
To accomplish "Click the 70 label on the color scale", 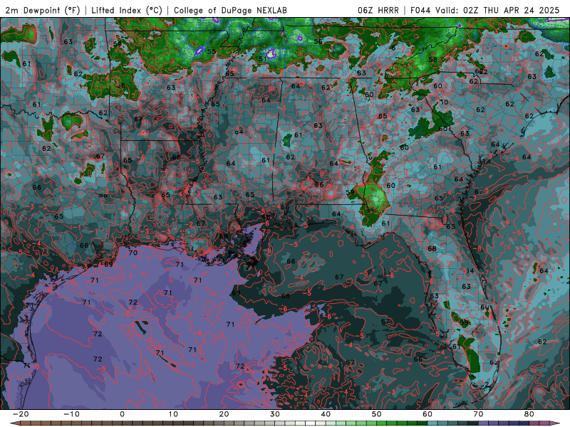I will (x=478, y=414).
